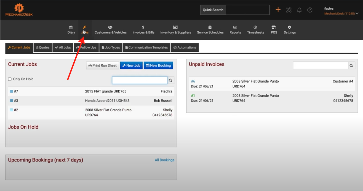This screenshot has height=191, width=363.
Task: Switch to the Current Jobs tab
Action: point(19,48)
